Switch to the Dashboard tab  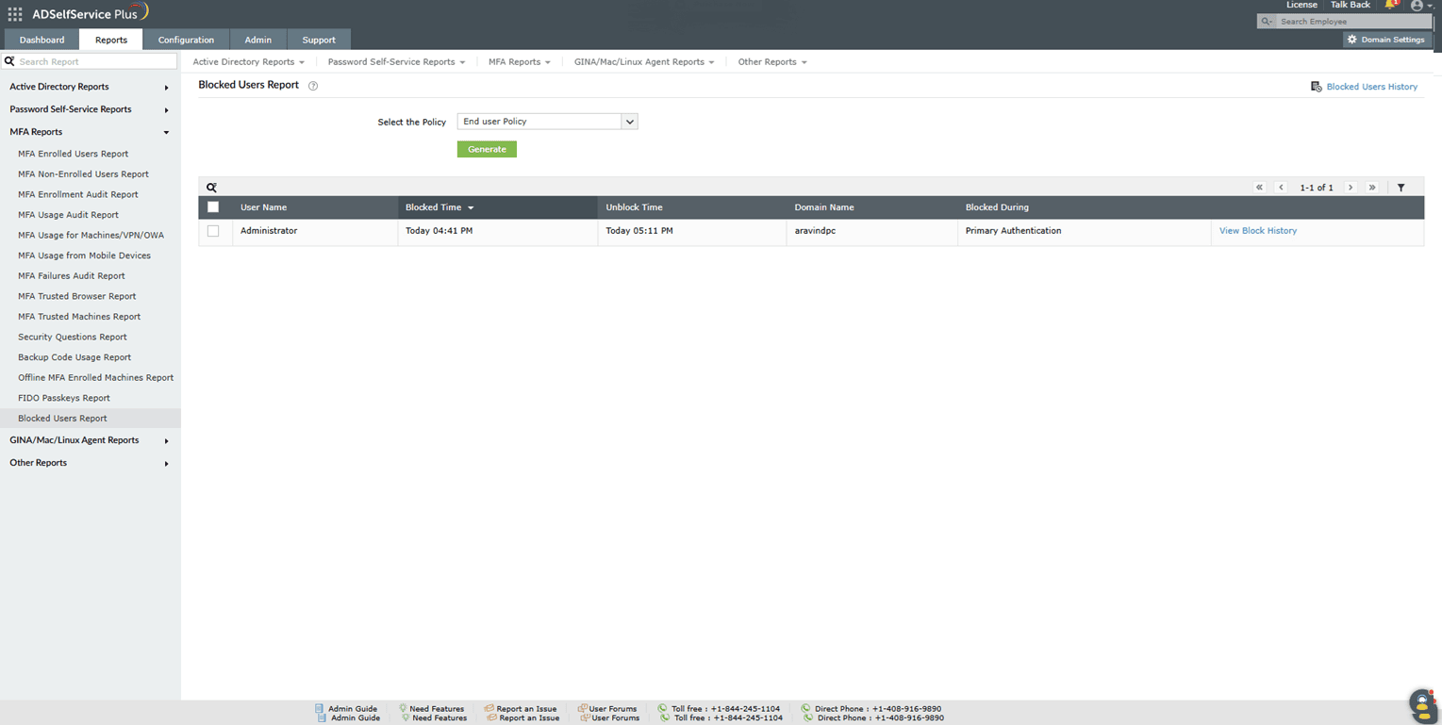[41, 40]
